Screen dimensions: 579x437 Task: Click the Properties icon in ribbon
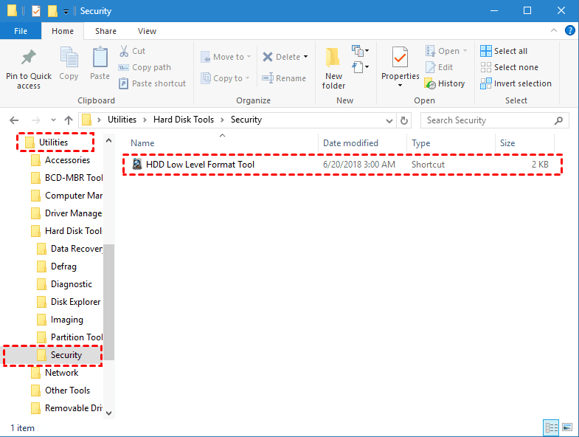click(x=400, y=58)
